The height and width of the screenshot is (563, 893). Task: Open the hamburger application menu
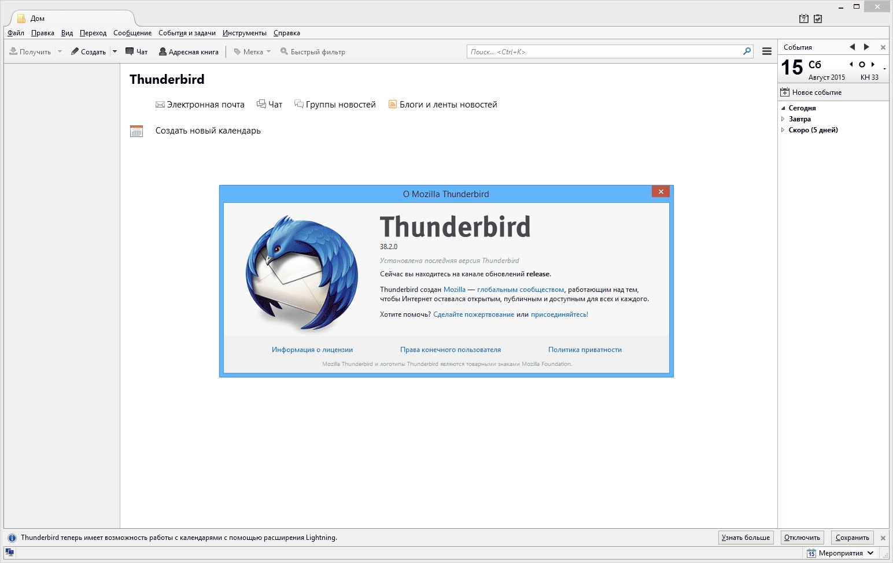[x=767, y=51]
